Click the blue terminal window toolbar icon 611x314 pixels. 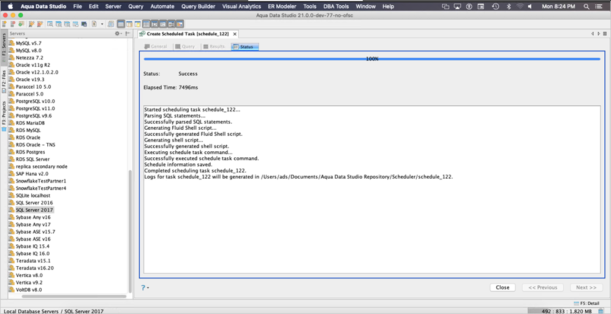pyautogui.click(x=84, y=24)
